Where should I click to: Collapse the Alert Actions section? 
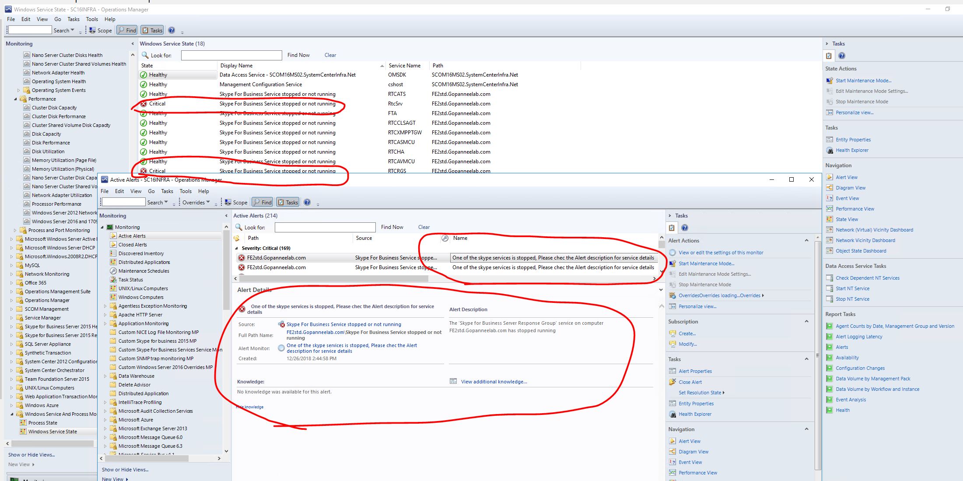coord(806,240)
